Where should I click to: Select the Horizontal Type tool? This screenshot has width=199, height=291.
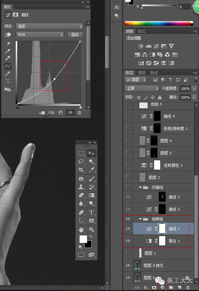click(x=91, y=212)
